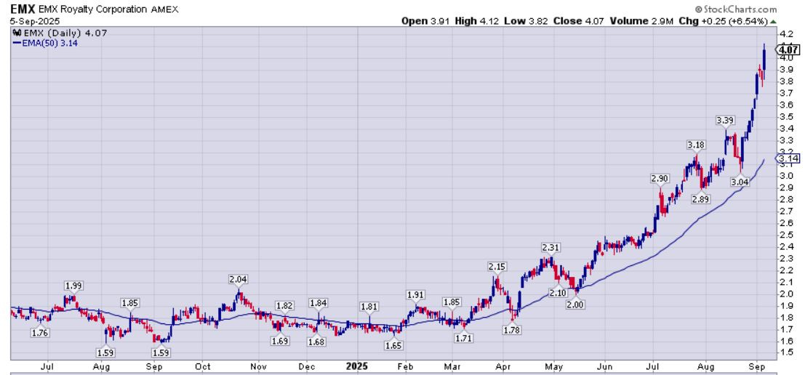The image size is (805, 375).
Task: Click the 1.78 low label in April
Action: pyautogui.click(x=513, y=330)
